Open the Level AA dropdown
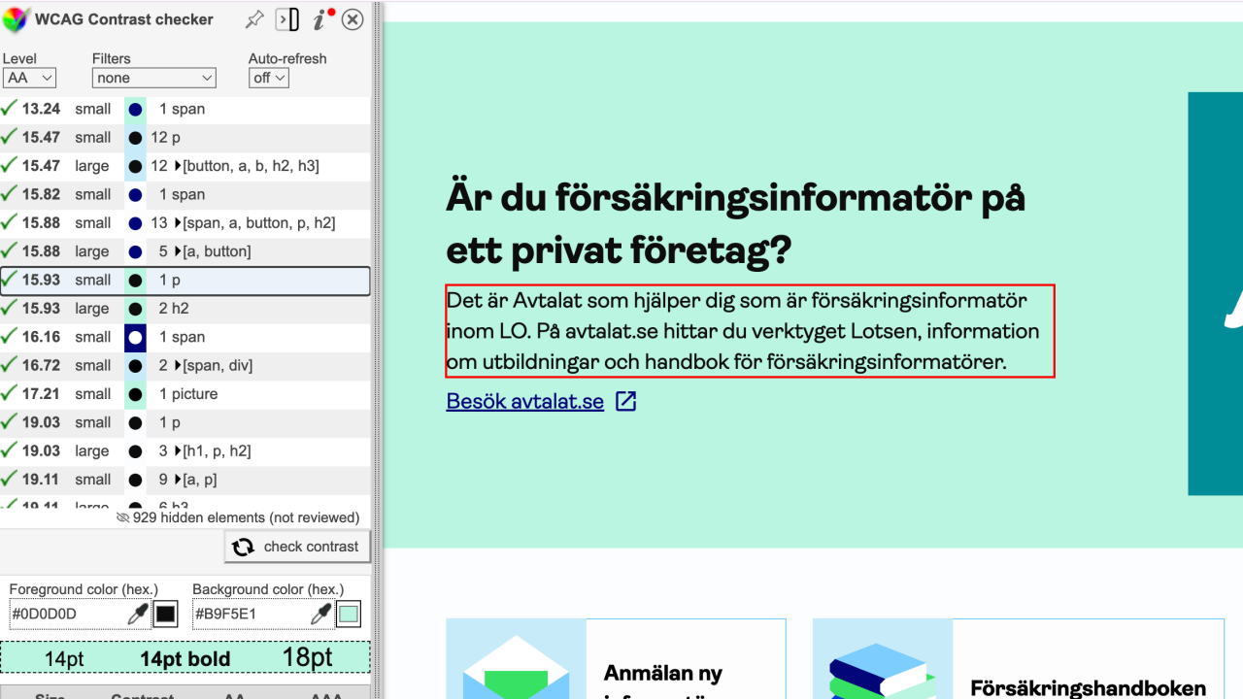Screen dimensions: 1243x699 (x=29, y=78)
